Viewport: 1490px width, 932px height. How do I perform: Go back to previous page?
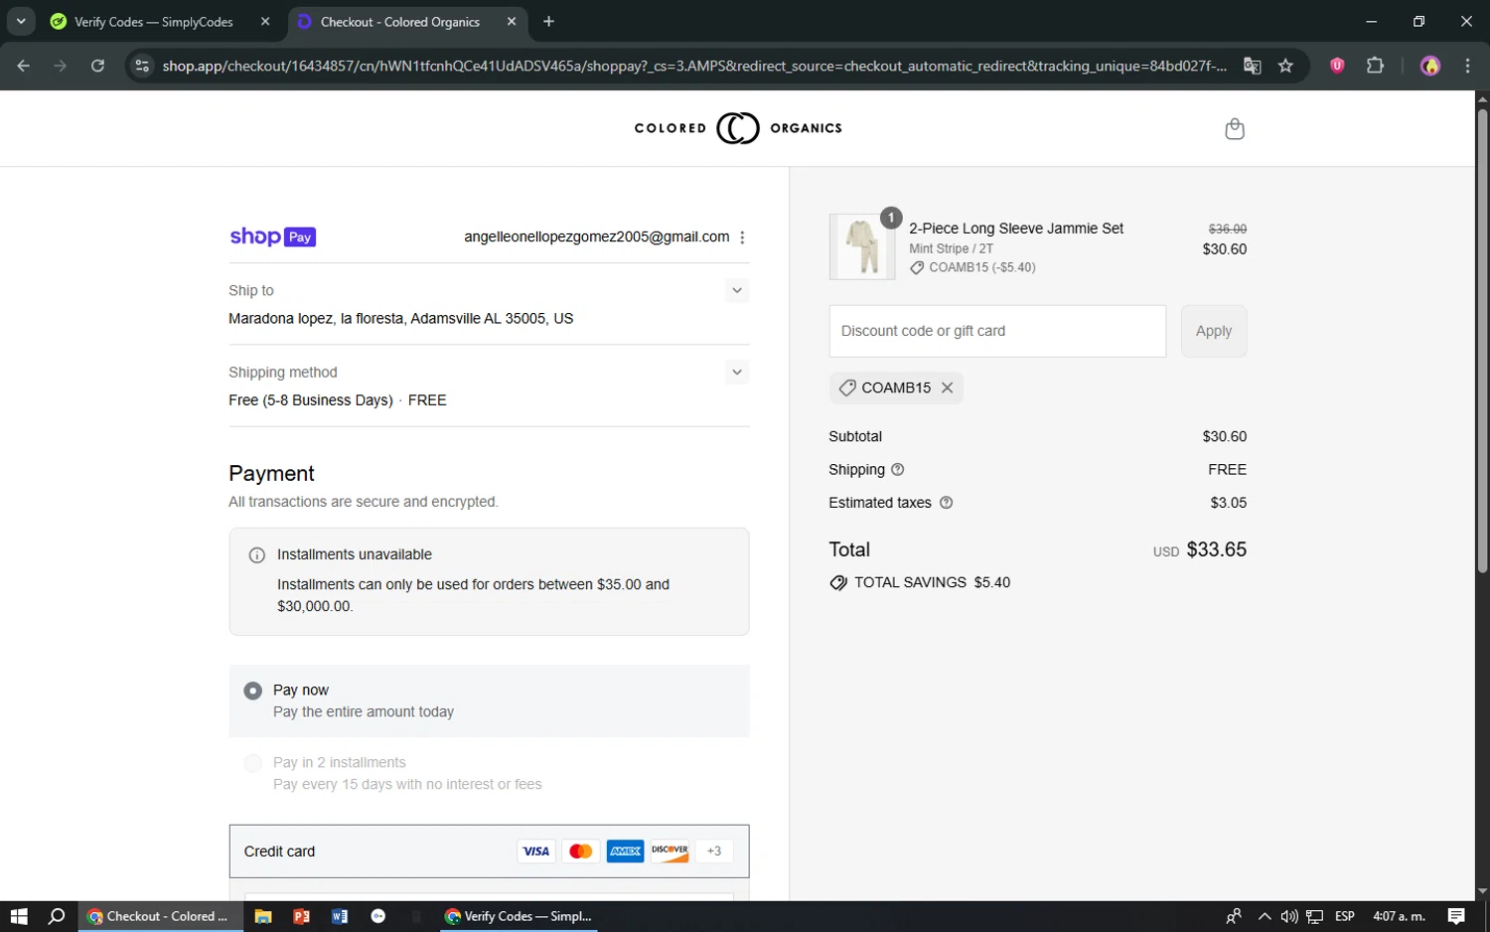click(24, 66)
